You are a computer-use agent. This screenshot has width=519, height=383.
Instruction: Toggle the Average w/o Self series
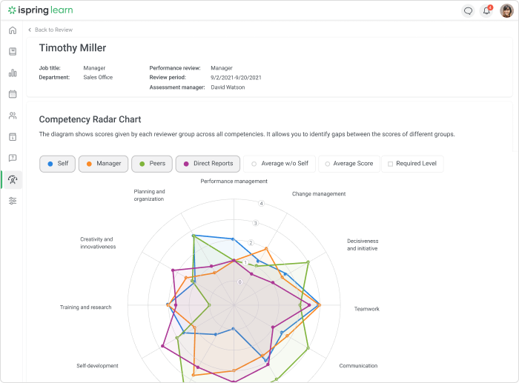(x=279, y=164)
